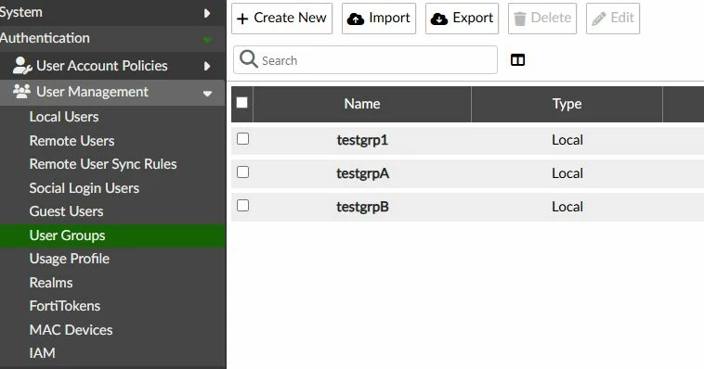Screen dimensions: 704x369
Task: Click the Authentication menu label
Action: (x=45, y=38)
